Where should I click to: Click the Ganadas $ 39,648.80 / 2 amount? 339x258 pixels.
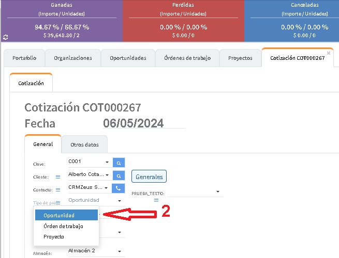[62, 36]
